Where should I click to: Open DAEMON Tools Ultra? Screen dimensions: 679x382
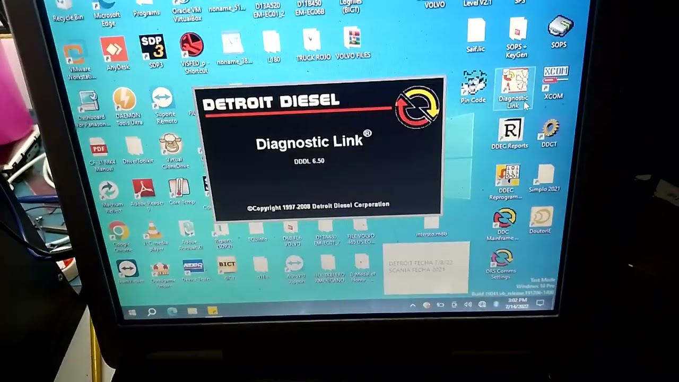[126, 107]
